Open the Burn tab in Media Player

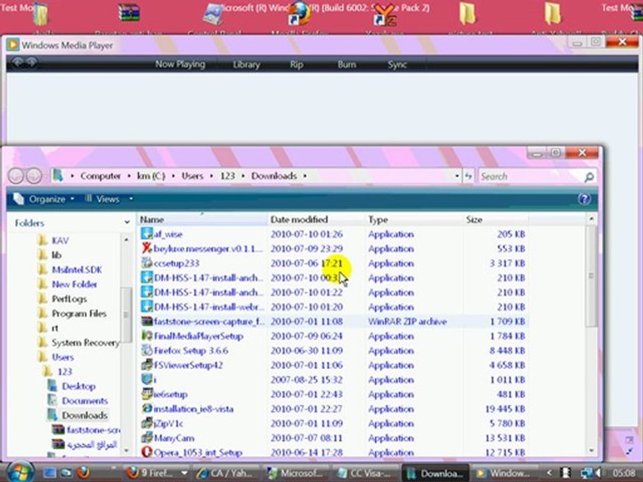(x=346, y=64)
